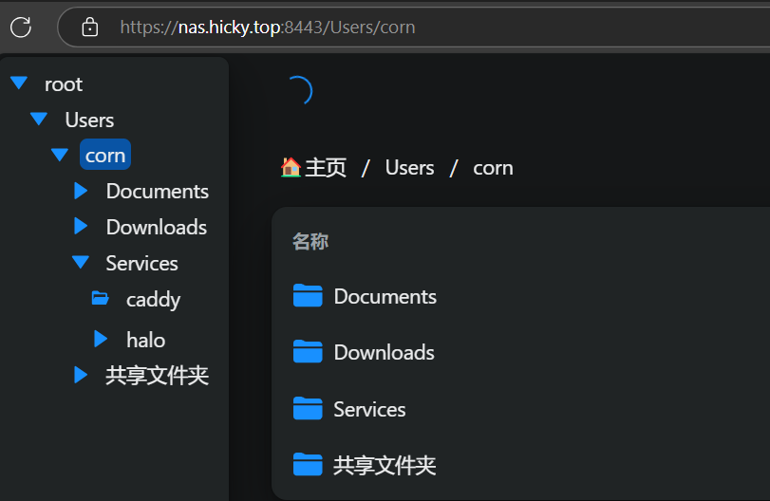Click the 共享文件夹 folder icon in list
Viewport: 770px width, 501px height.
tap(308, 464)
